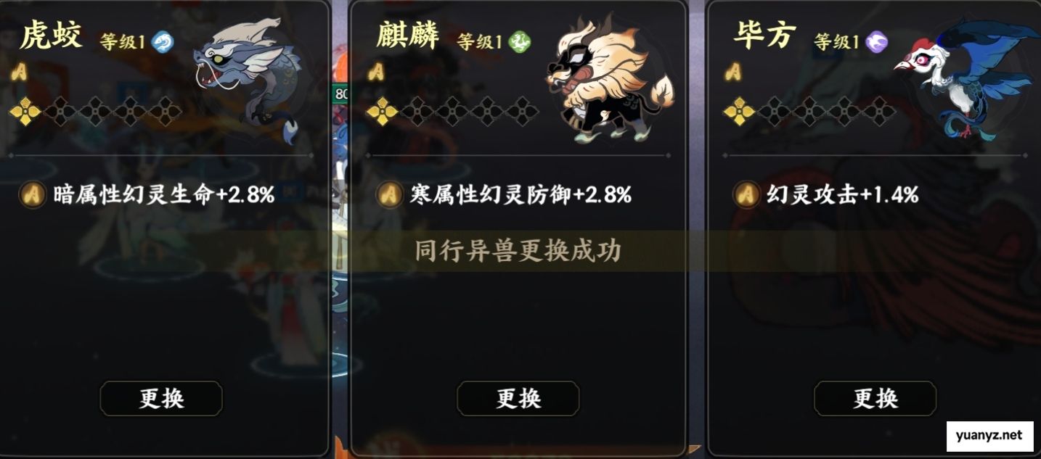1041x459 pixels.
Task: Click 毕方's first gold star
Action: [x=739, y=112]
